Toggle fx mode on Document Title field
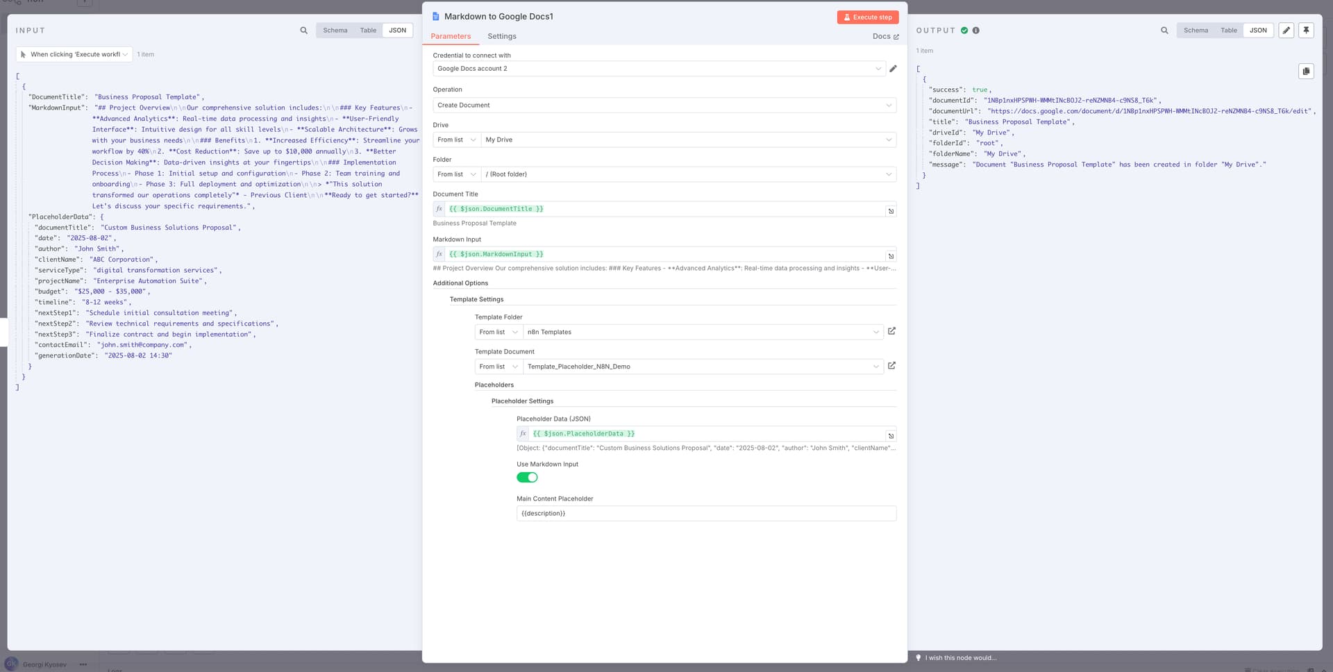Viewport: 1333px width, 672px height. point(439,208)
